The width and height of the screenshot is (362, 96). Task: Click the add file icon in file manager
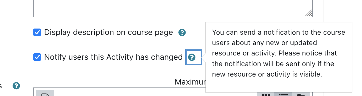point(45,93)
